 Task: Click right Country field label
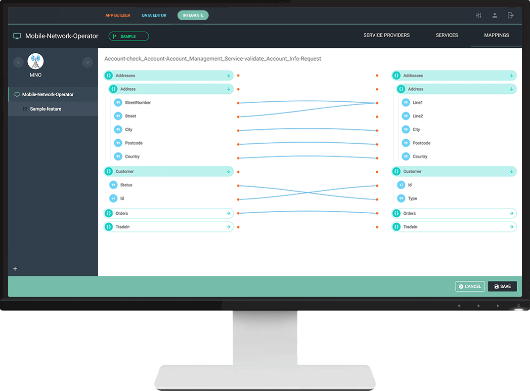coord(420,156)
